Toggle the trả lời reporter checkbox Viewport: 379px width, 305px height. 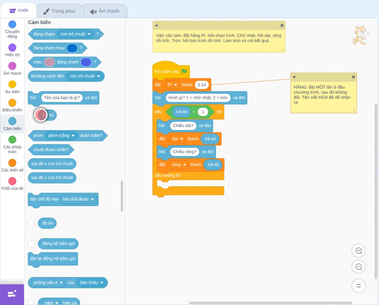(31, 115)
